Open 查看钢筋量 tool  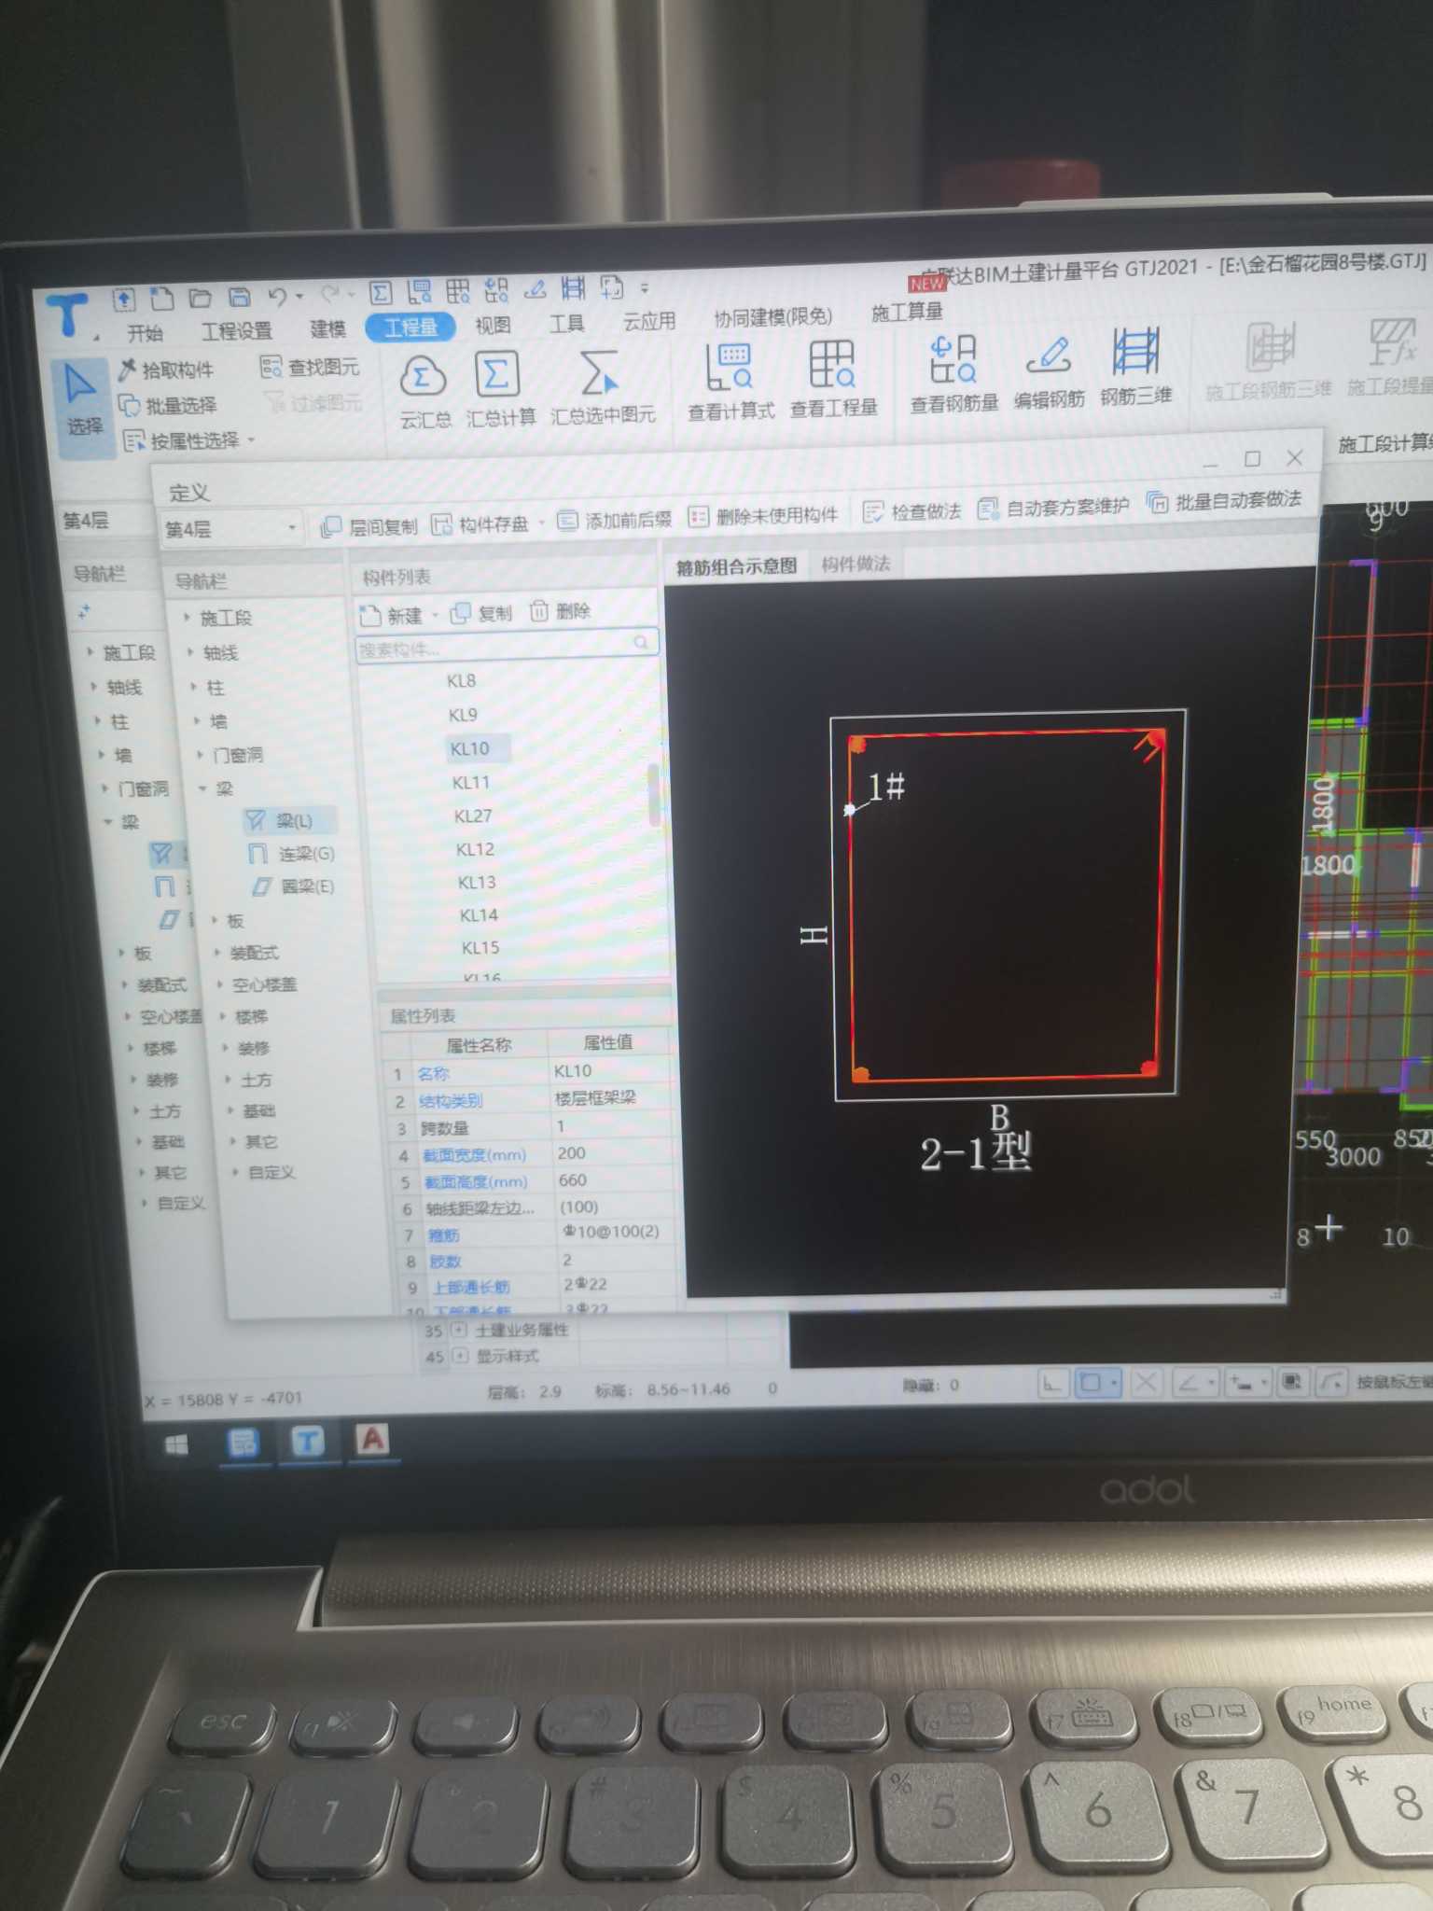[x=953, y=374]
